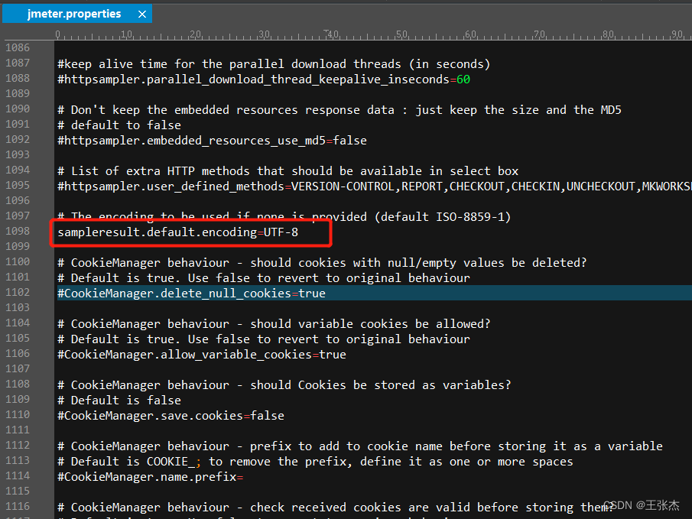This screenshot has height=519, width=692.
Task: Click the ruler at column 10 mark
Action: [126, 35]
